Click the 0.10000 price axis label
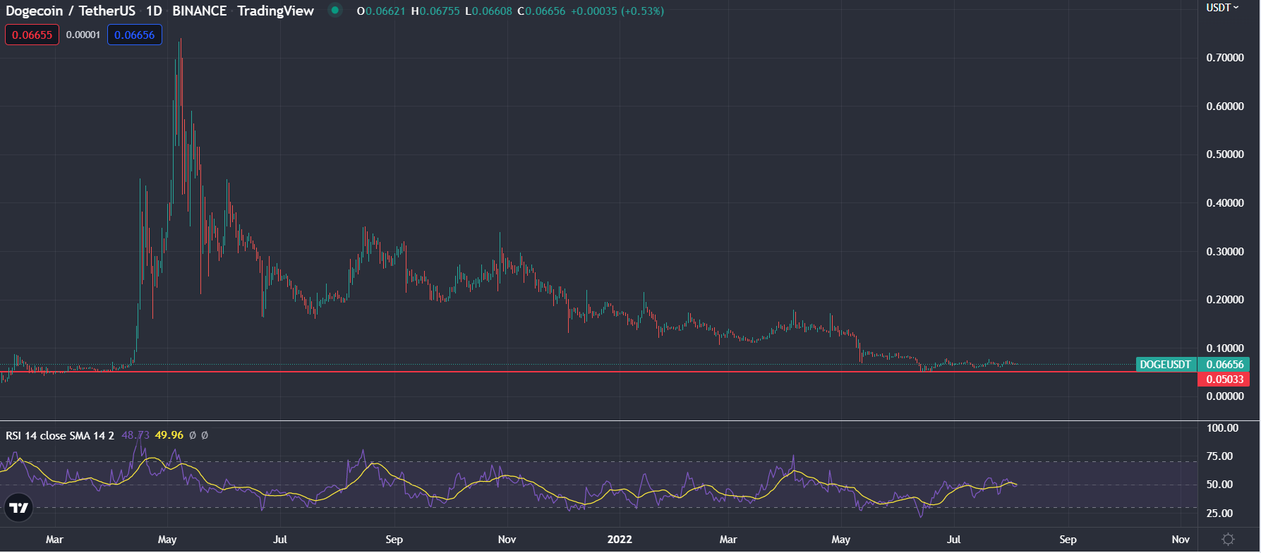 pos(1225,348)
